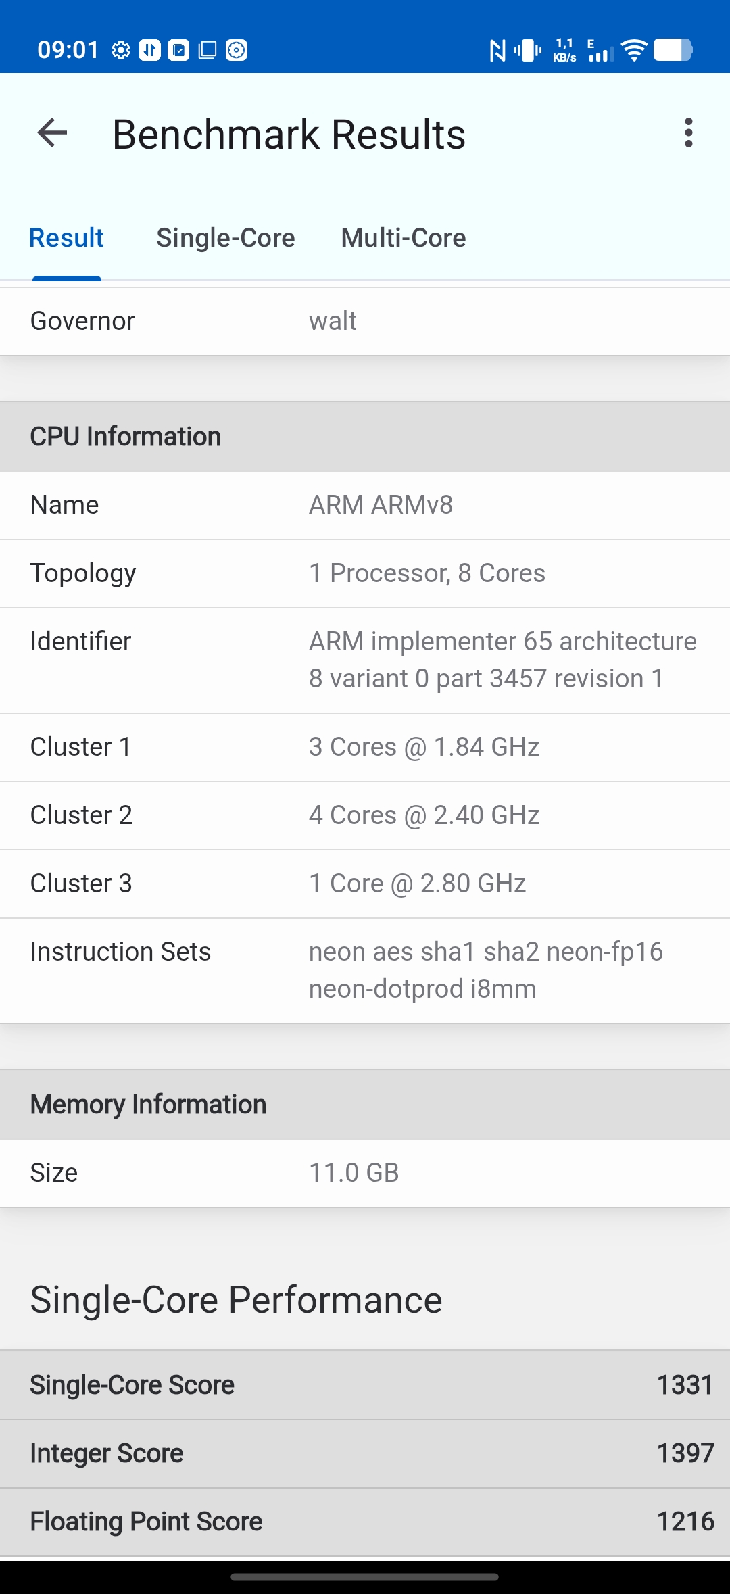Tap the Integer Score row
Image resolution: width=730 pixels, height=1594 pixels.
click(365, 1453)
